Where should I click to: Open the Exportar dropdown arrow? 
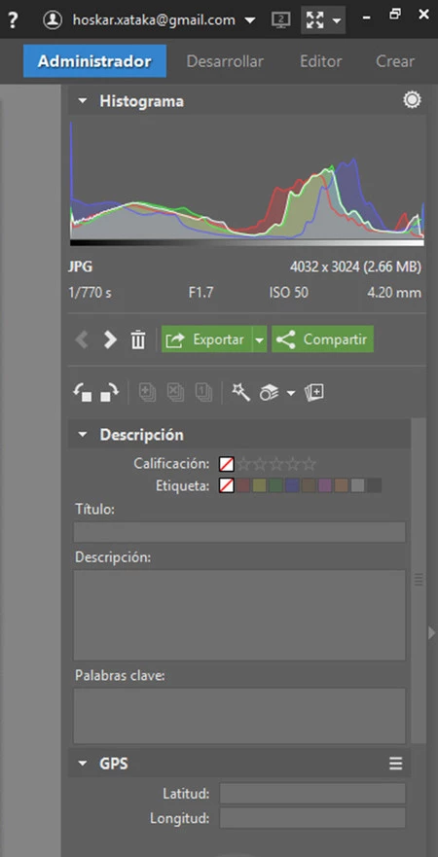pyautogui.click(x=260, y=339)
